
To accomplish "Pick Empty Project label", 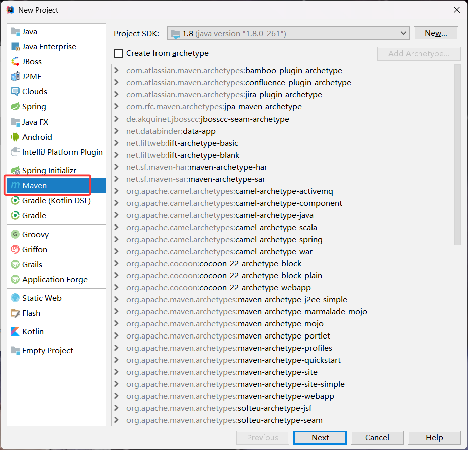I will click(48, 350).
